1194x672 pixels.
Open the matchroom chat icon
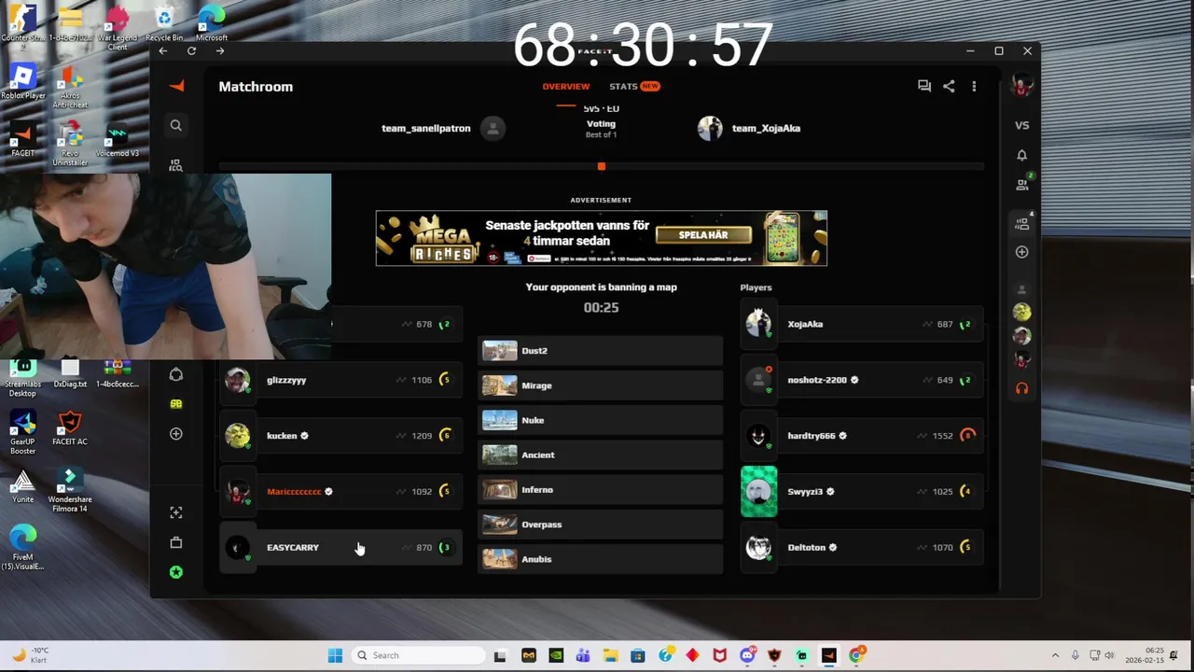pos(923,86)
